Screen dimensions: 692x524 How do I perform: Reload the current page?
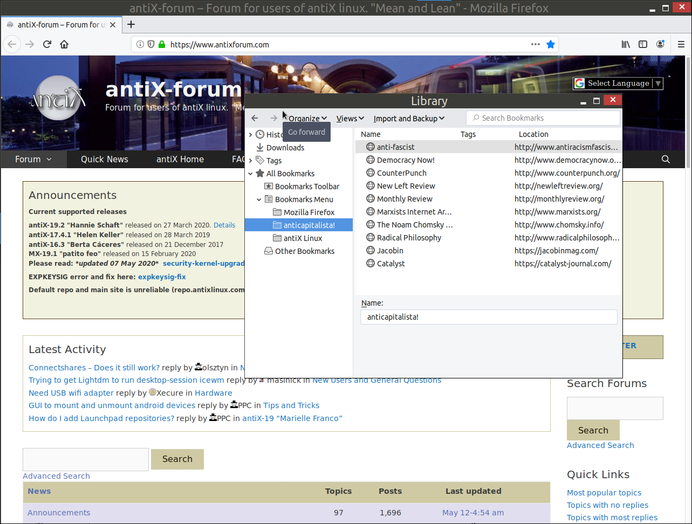coord(47,44)
